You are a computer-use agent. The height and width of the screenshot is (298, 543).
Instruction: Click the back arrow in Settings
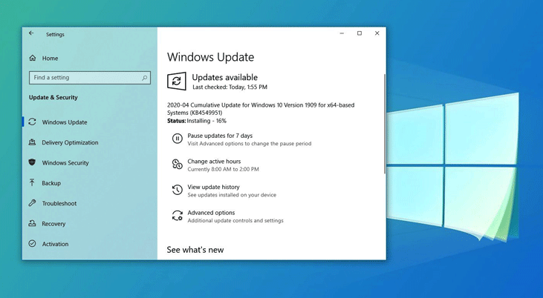point(31,33)
